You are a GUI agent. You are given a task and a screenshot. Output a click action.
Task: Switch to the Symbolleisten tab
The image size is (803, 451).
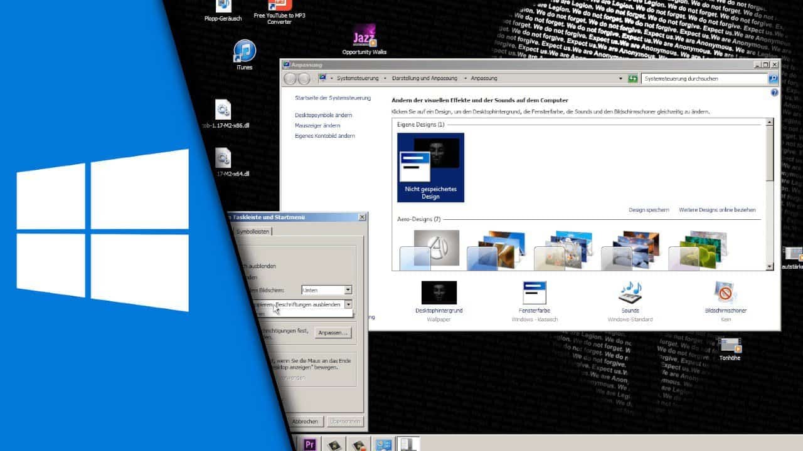(254, 232)
